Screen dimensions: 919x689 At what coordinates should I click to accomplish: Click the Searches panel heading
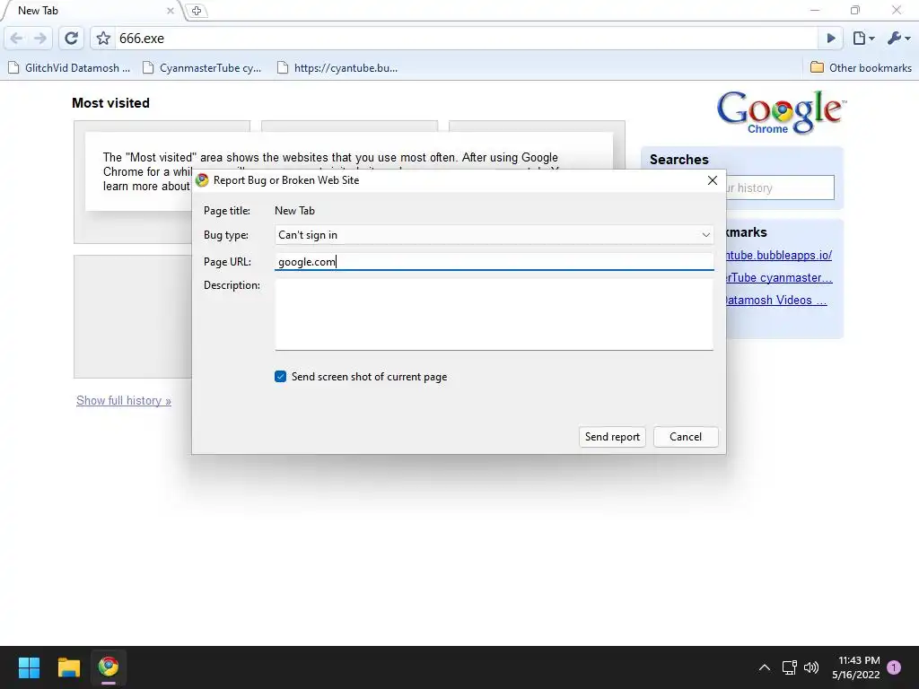tap(678, 160)
